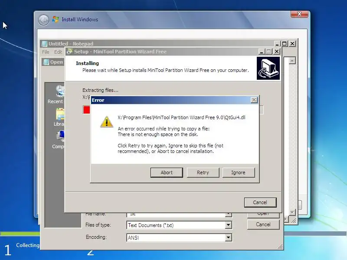This screenshot has width=347, height=260.
Task: Choose Ignore to skip QtGui4.dll
Action: [x=238, y=172]
